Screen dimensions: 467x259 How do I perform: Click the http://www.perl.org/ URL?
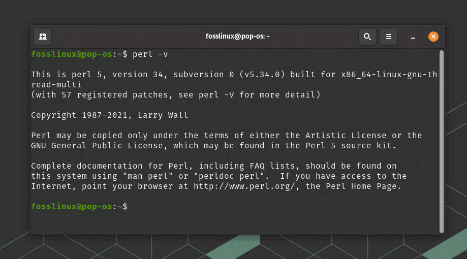click(x=244, y=186)
